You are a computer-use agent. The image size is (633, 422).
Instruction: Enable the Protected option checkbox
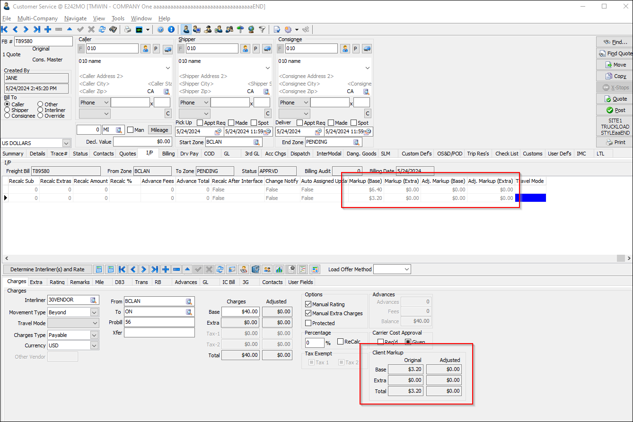tap(308, 323)
